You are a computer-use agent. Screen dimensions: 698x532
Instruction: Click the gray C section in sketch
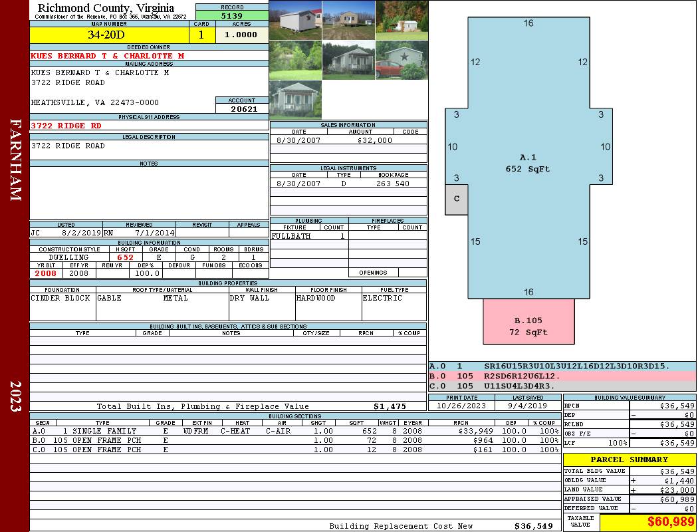457,199
